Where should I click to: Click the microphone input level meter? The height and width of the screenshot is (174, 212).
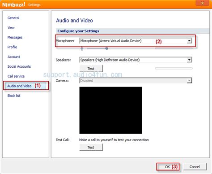174,48
